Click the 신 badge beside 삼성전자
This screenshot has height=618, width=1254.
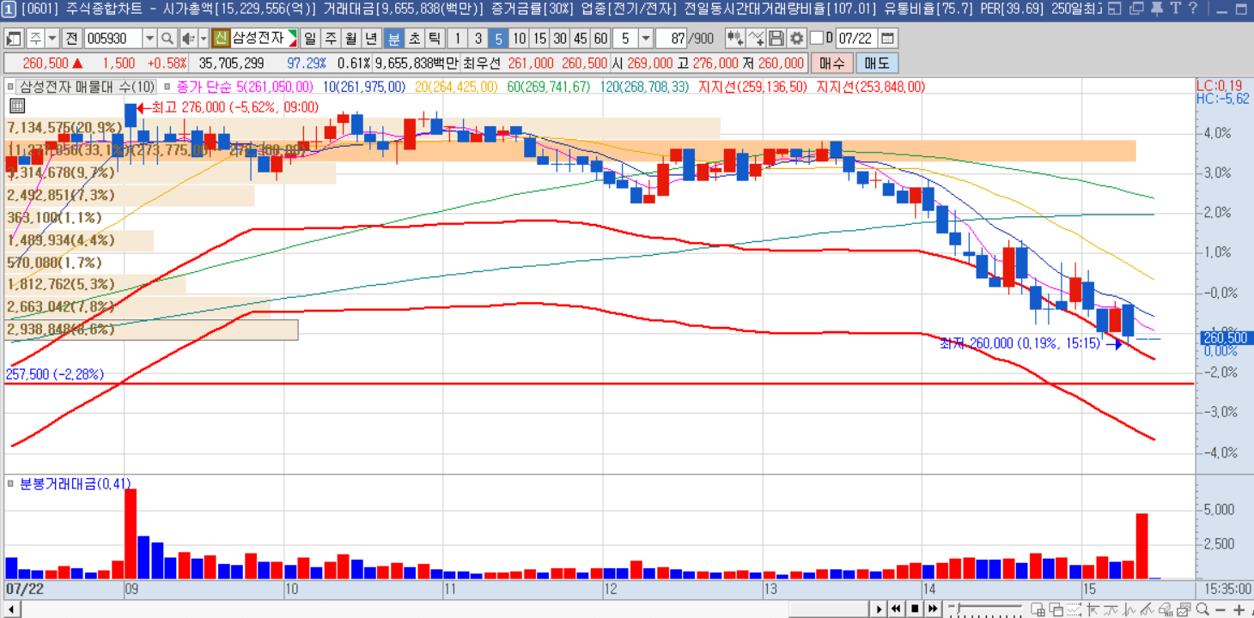tap(222, 39)
